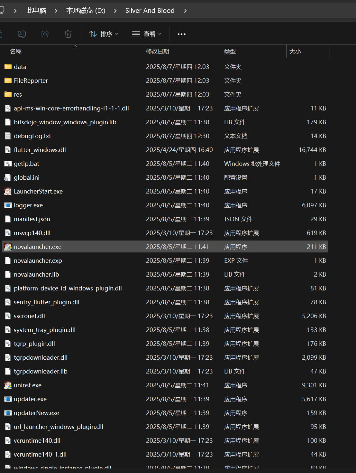Click the 此电脑 breadcrumb
Viewport: 356px width, 473px height.
tap(36, 11)
